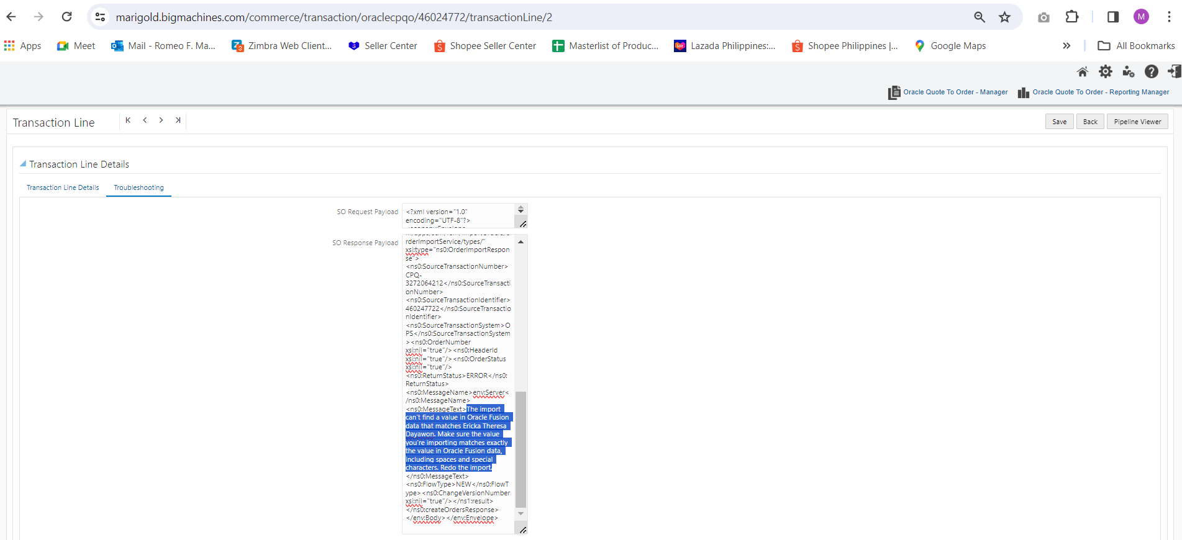Open Seller Center bookmark
Image resolution: width=1182 pixels, height=540 pixels.
pyautogui.click(x=383, y=46)
